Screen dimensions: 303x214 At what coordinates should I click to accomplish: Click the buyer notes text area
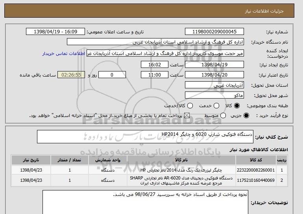point(145,202)
